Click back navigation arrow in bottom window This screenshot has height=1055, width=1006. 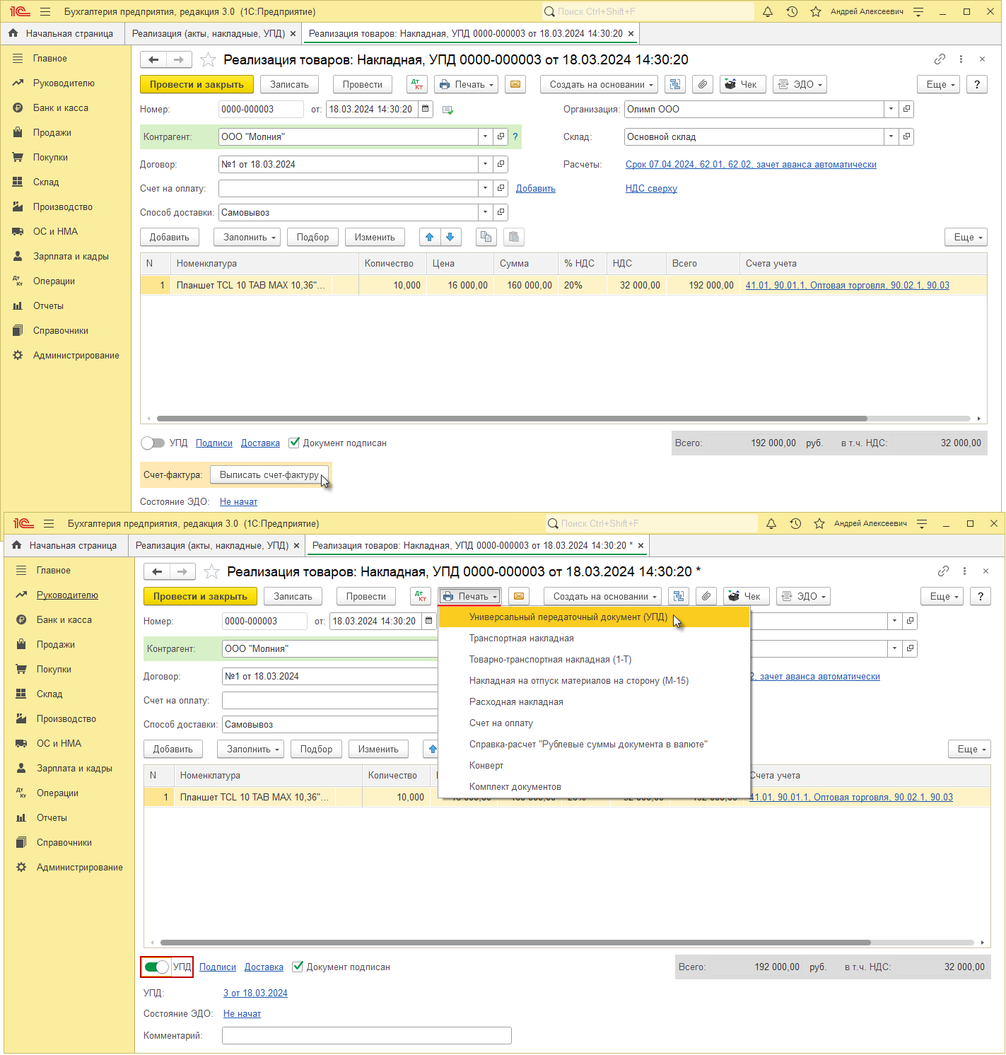tap(157, 571)
